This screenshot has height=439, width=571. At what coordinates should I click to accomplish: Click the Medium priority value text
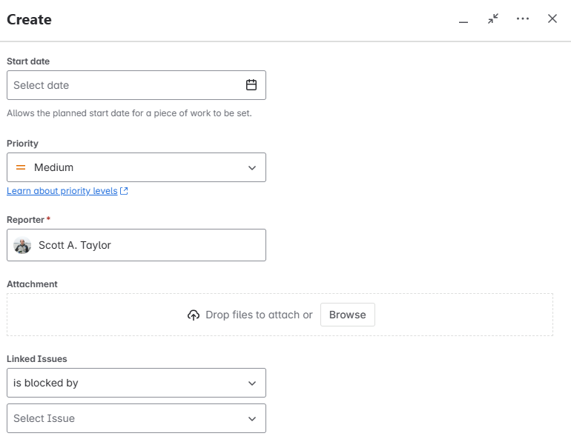click(x=53, y=167)
